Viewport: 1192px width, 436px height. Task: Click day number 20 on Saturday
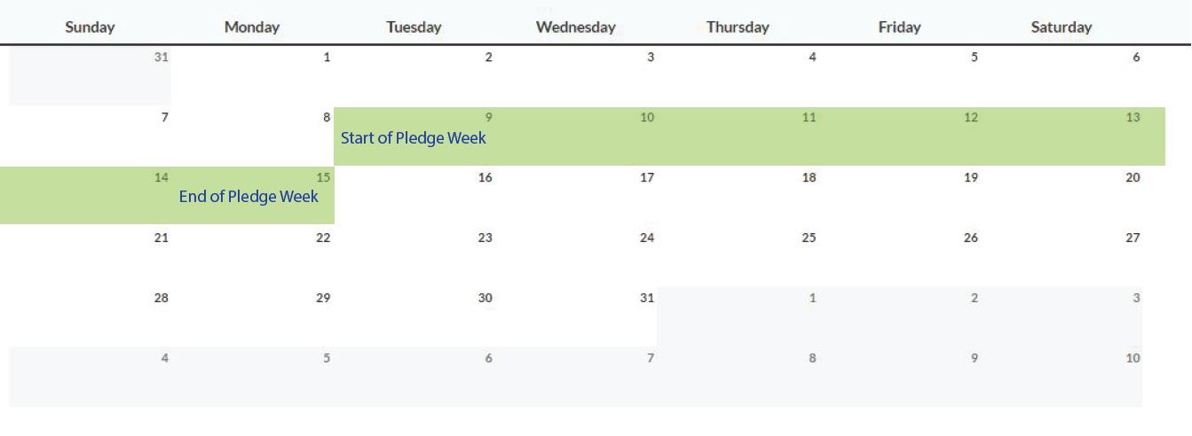coord(1133,177)
